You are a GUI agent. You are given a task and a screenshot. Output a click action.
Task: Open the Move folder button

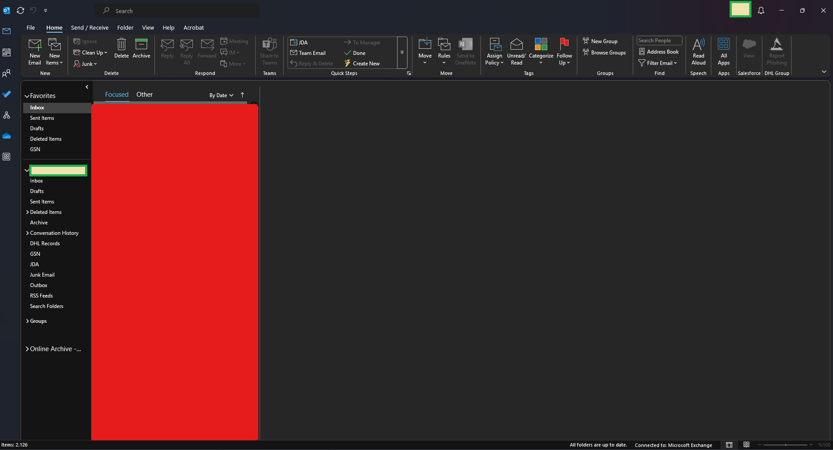tap(425, 52)
